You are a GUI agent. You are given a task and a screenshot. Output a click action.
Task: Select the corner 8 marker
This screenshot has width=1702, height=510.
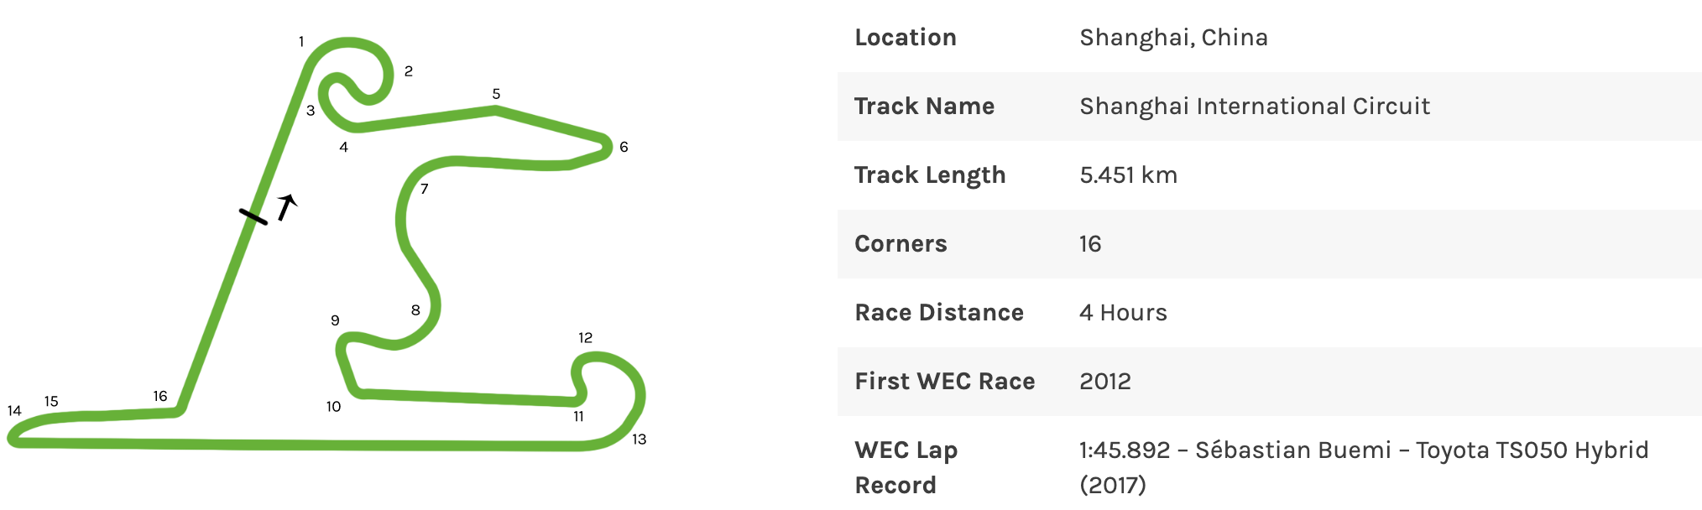pyautogui.click(x=415, y=310)
